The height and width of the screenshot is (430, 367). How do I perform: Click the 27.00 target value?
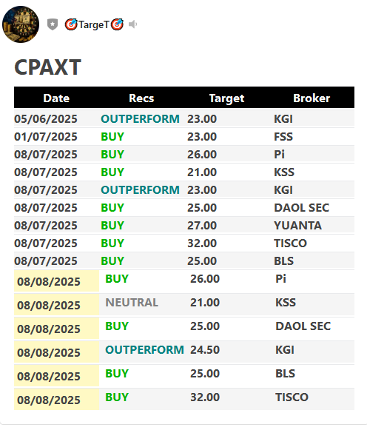tap(202, 226)
